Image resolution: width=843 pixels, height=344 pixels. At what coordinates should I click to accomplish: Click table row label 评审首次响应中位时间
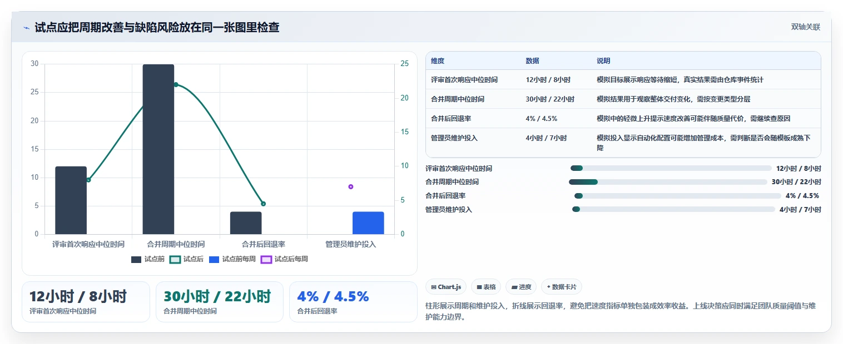coord(464,80)
